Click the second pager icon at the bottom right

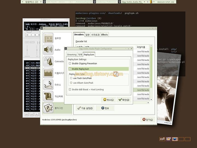pyautogui.click(x=169, y=139)
